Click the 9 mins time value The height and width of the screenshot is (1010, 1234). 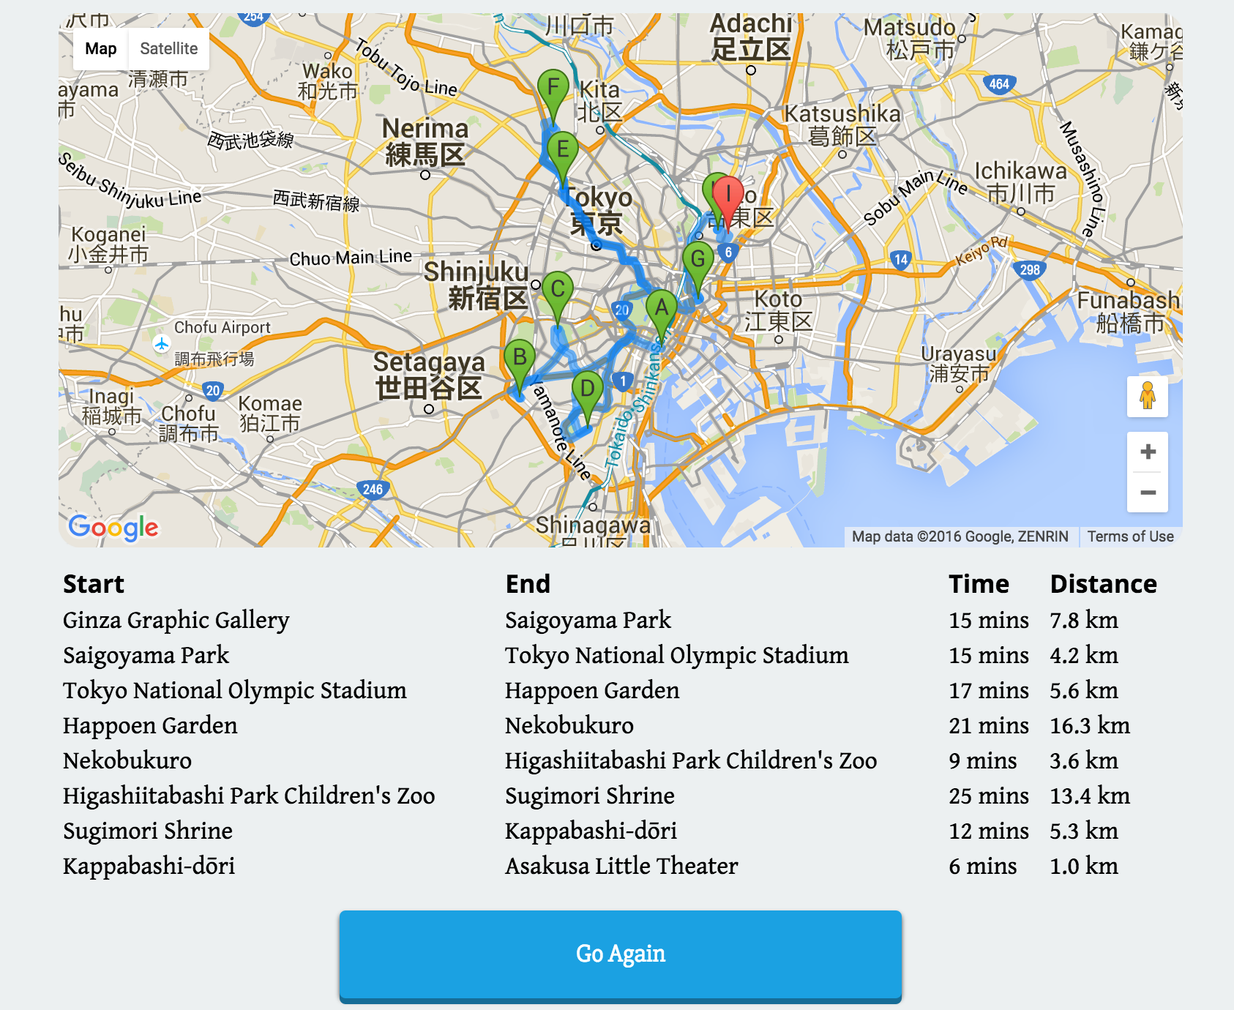click(x=983, y=761)
